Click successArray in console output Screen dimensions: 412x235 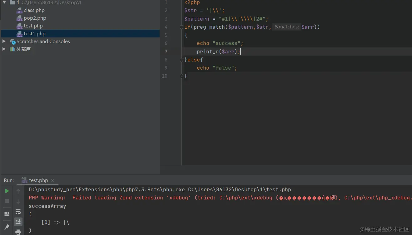click(47, 206)
